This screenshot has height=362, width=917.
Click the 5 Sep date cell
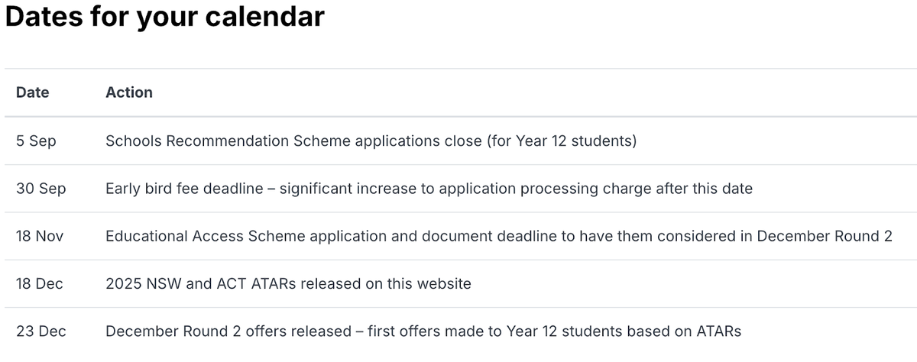36,141
